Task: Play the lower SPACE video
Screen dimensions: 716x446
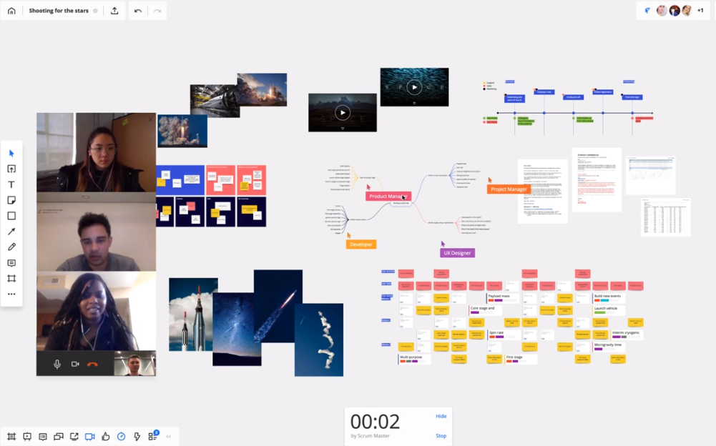Action: 343,112
